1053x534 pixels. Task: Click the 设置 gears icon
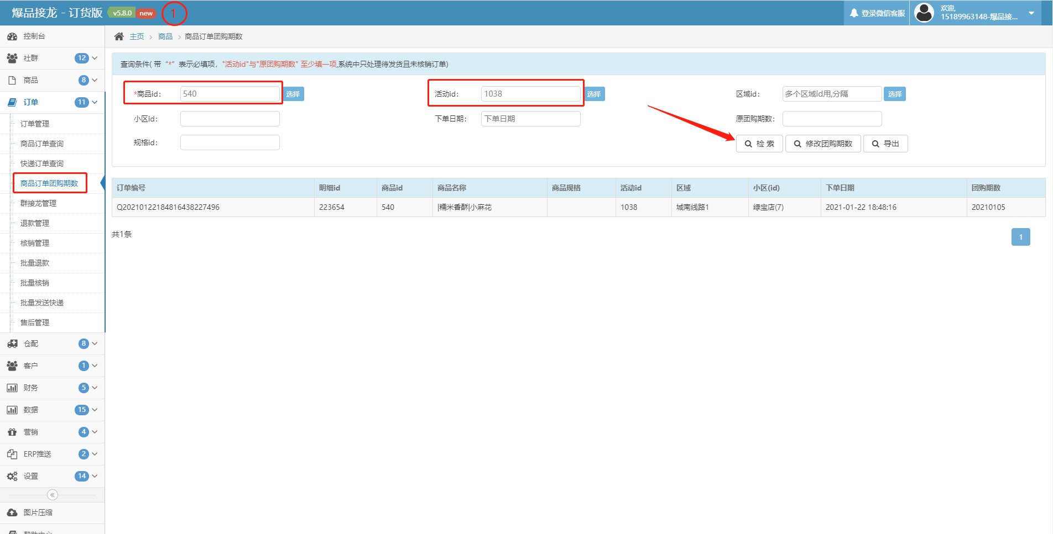click(x=12, y=476)
